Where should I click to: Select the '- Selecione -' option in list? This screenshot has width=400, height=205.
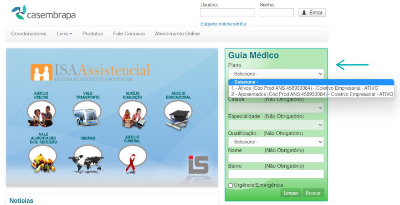[x=311, y=82]
